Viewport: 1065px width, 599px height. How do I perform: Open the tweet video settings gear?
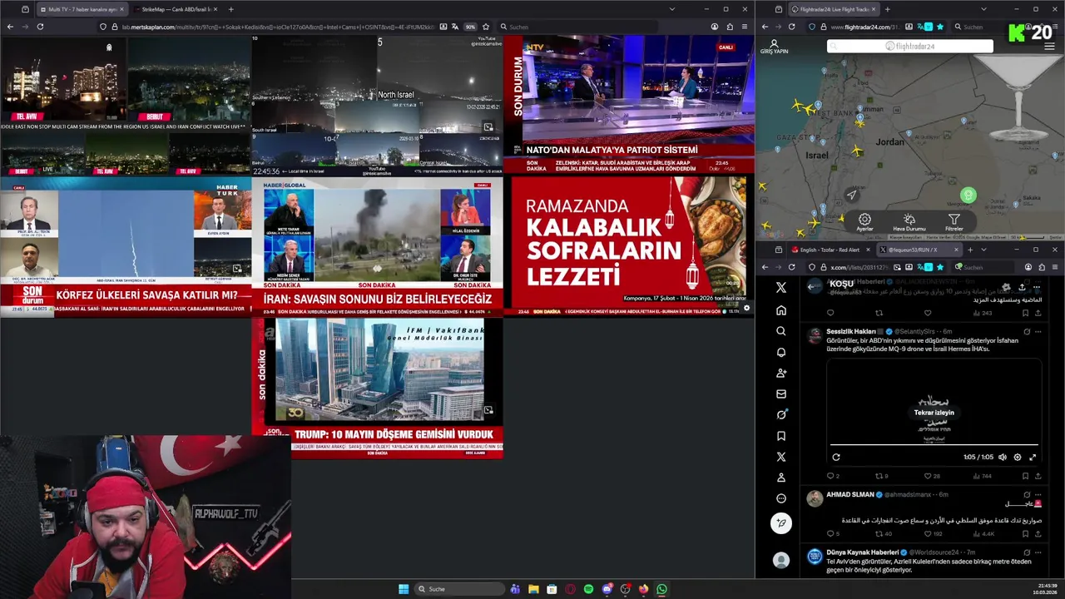tap(1017, 457)
